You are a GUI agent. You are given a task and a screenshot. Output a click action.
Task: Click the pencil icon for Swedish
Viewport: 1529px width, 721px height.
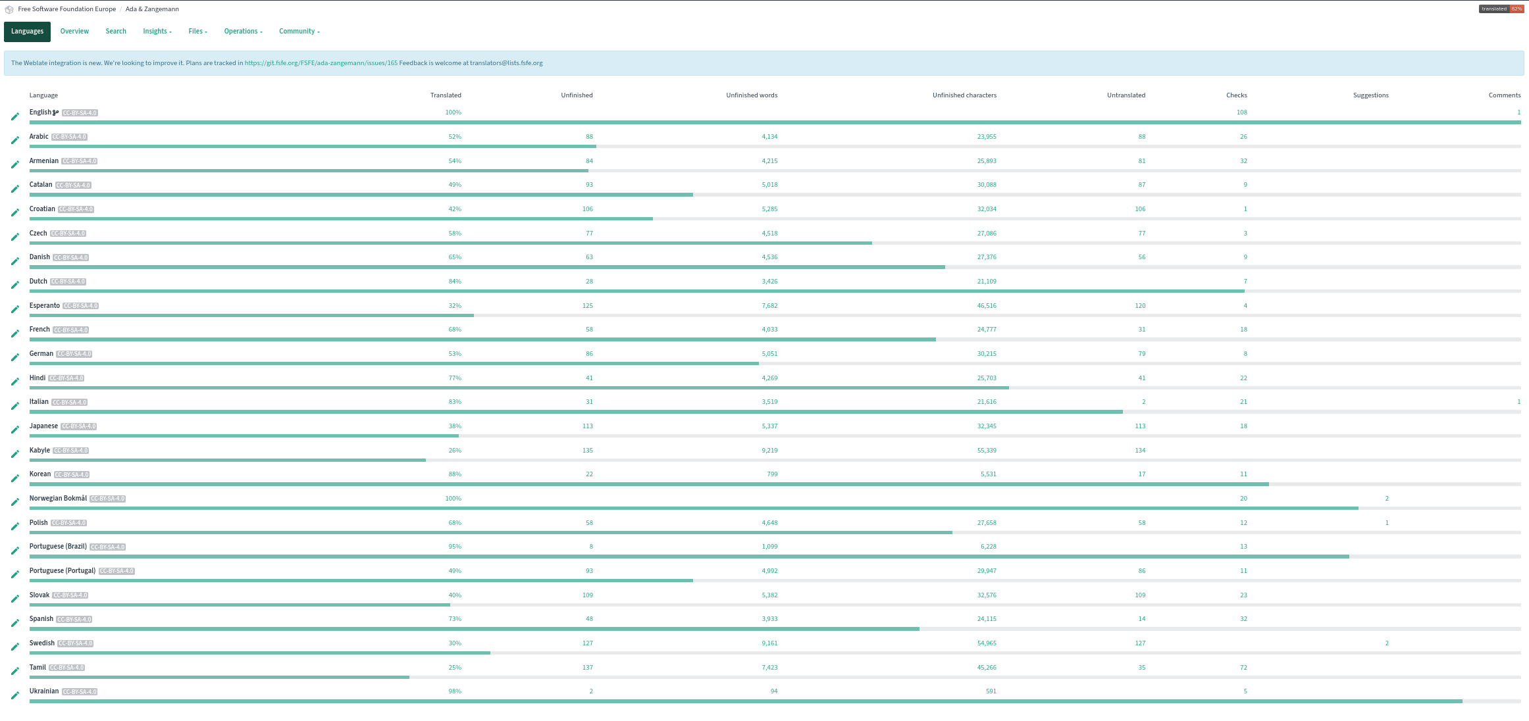pos(15,647)
